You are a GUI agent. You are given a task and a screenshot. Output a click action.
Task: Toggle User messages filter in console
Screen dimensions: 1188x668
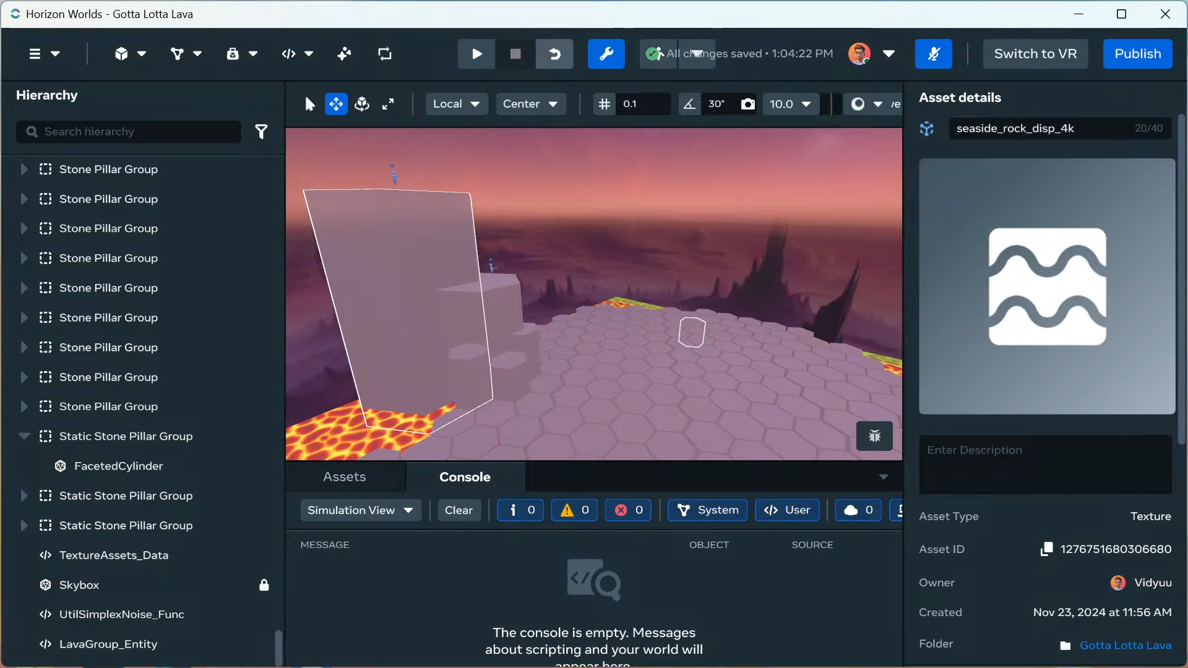pos(787,510)
